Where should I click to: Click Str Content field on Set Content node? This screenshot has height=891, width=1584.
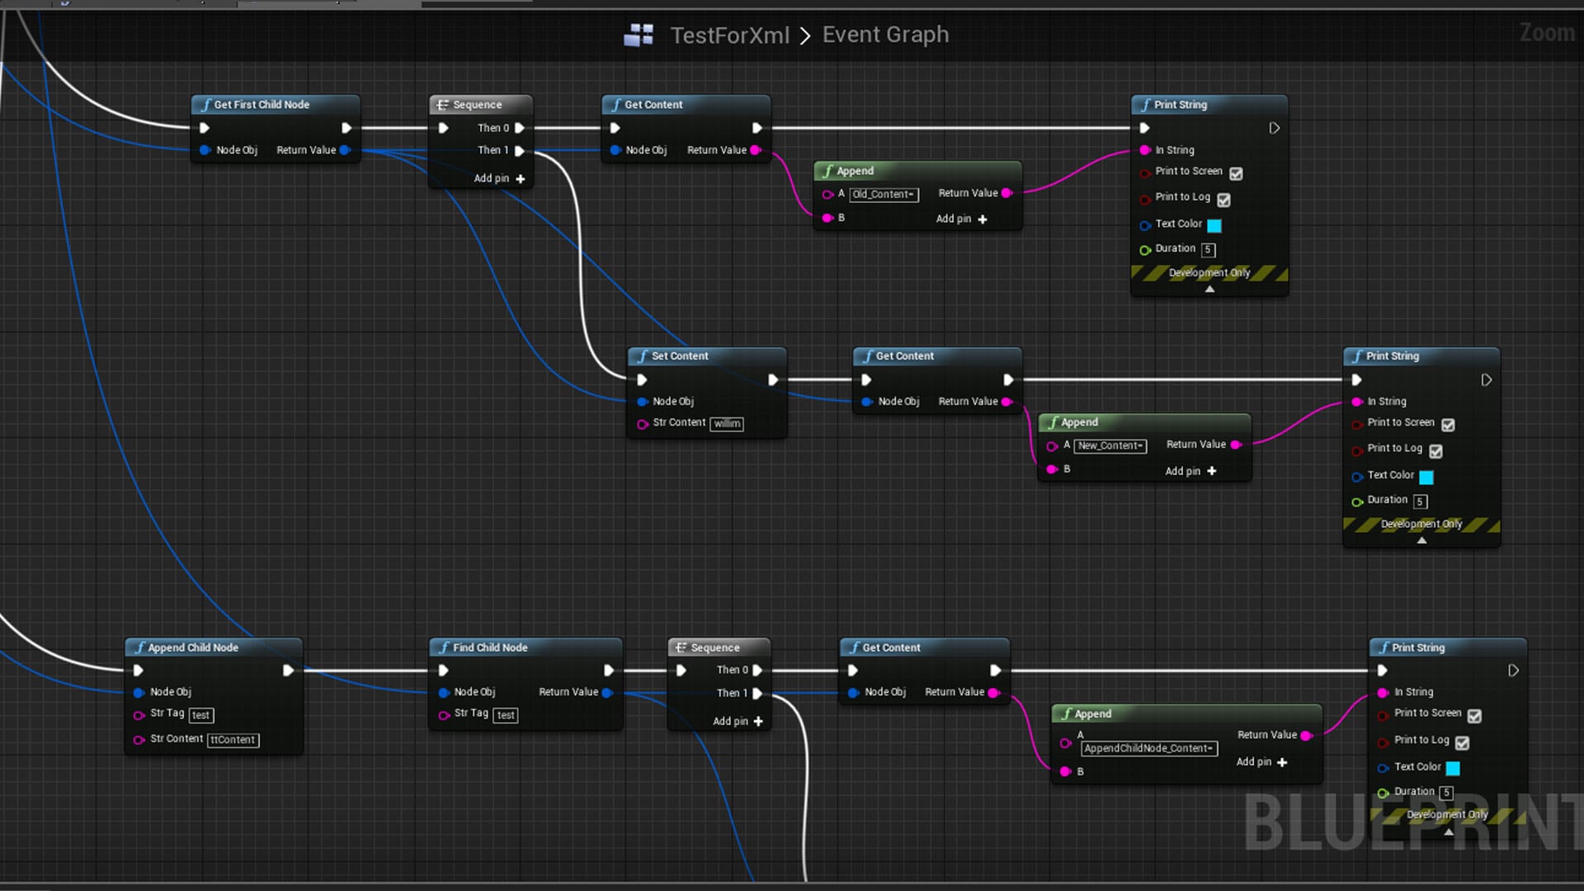(727, 423)
